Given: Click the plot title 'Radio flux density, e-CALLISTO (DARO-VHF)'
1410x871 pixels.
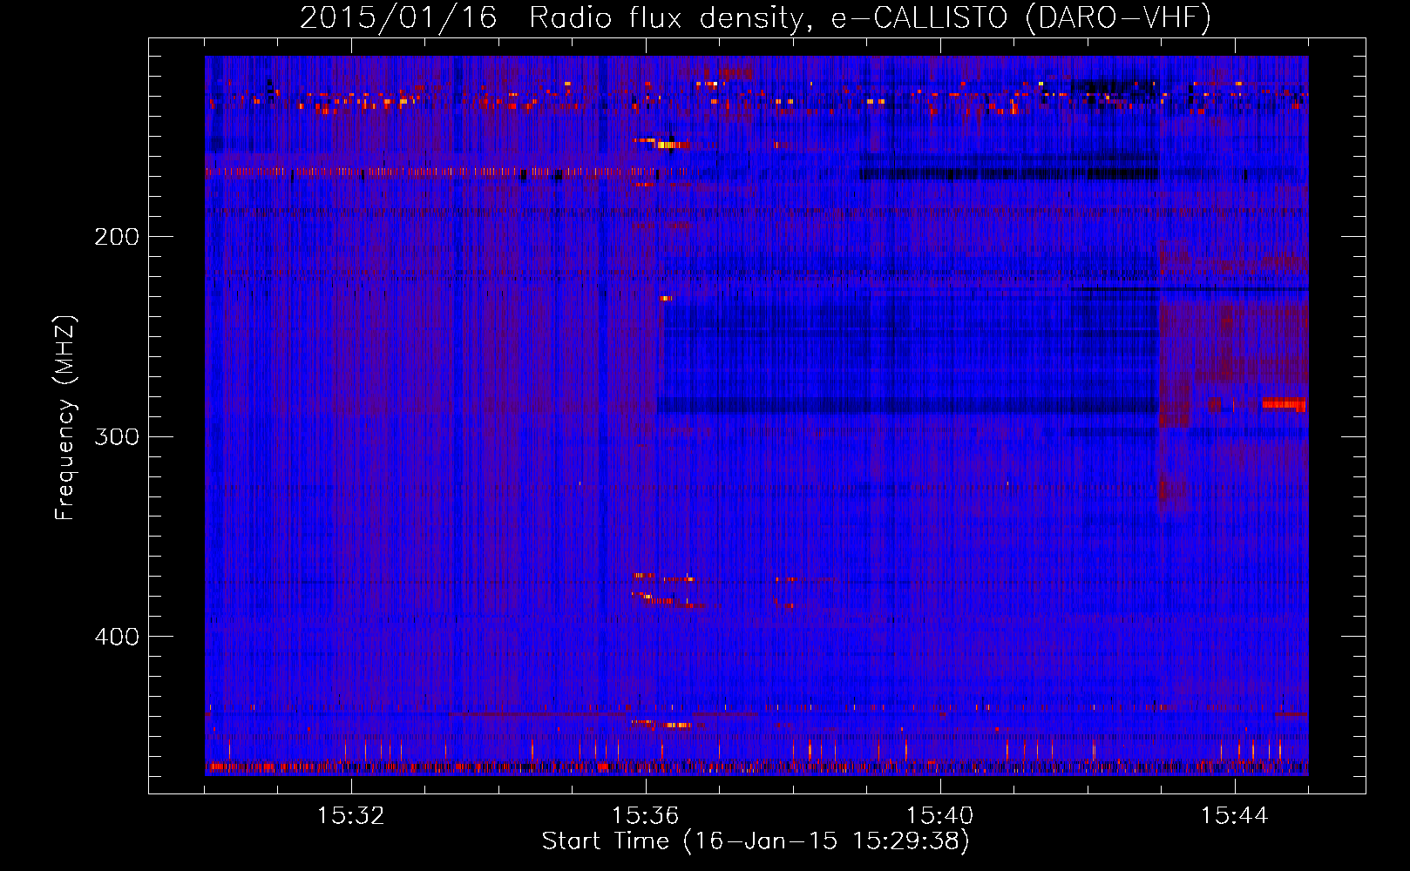Looking at the screenshot, I should 869,18.
